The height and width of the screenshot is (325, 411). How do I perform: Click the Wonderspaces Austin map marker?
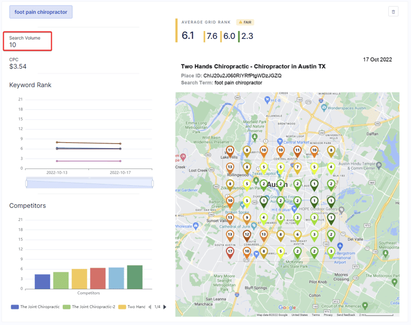pyautogui.click(x=323, y=108)
